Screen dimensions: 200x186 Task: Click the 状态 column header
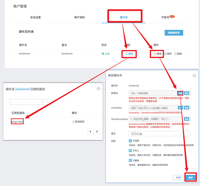click(104, 45)
